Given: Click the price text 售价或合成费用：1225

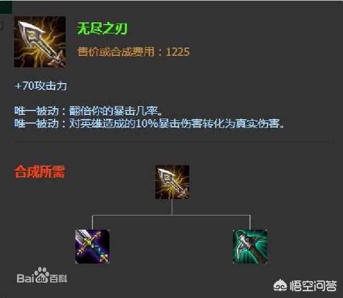Looking at the screenshot, I should coord(133,52).
